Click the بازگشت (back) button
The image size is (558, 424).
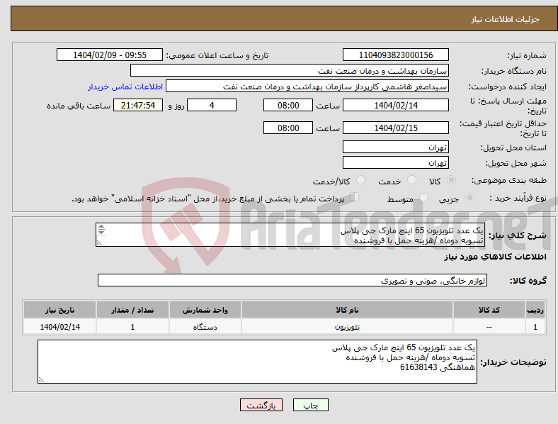coord(261,405)
